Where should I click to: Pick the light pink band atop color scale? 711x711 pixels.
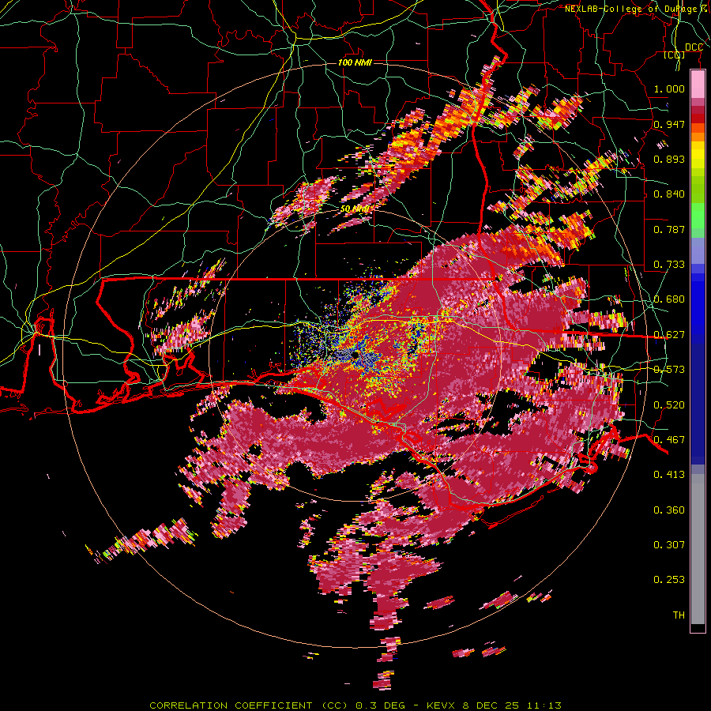click(x=698, y=84)
